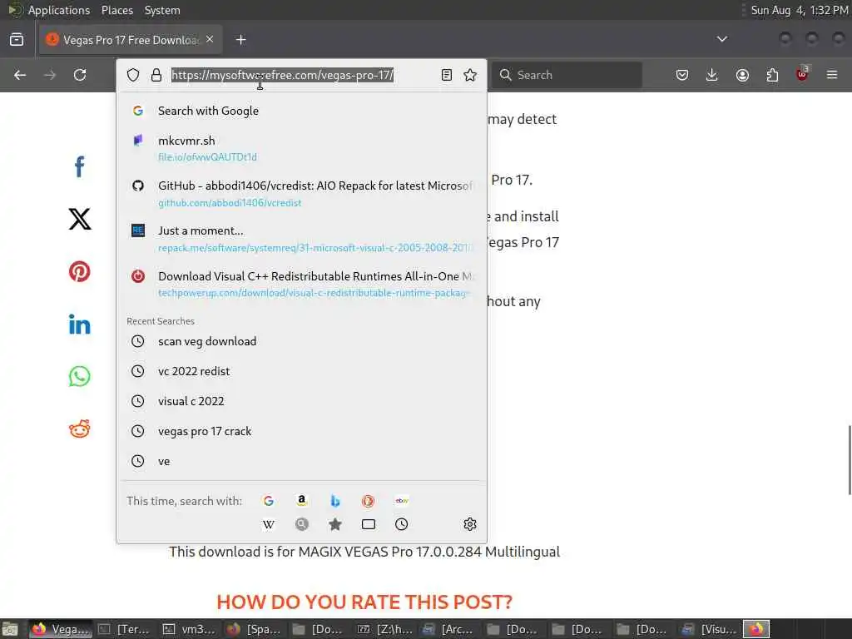852x639 pixels.
Task: Search this time with eBay
Action: (402, 500)
